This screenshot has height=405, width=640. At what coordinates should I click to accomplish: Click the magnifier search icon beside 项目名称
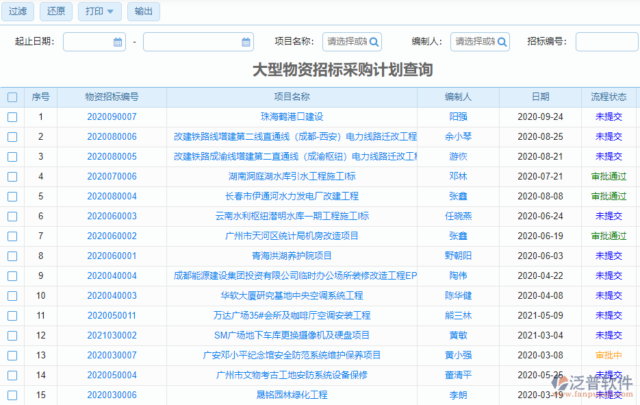pos(373,42)
